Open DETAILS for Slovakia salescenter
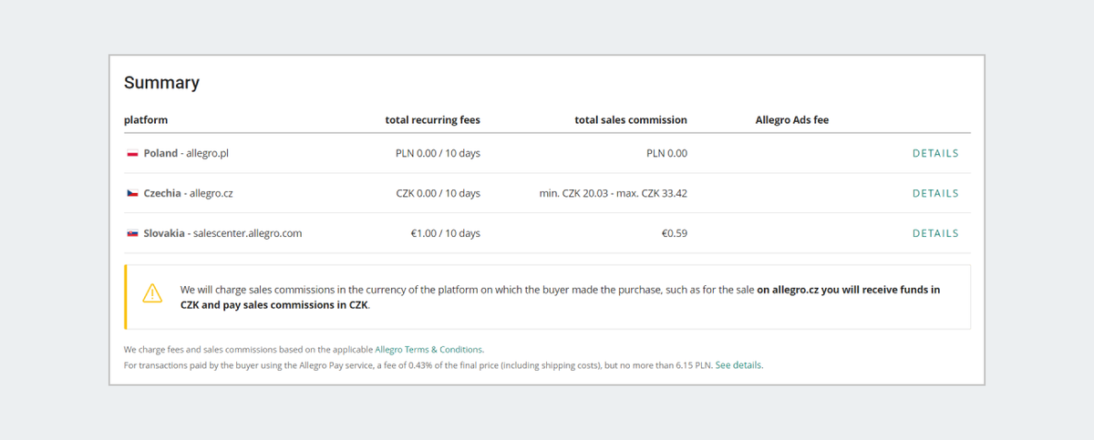The width and height of the screenshot is (1094, 440). [935, 234]
